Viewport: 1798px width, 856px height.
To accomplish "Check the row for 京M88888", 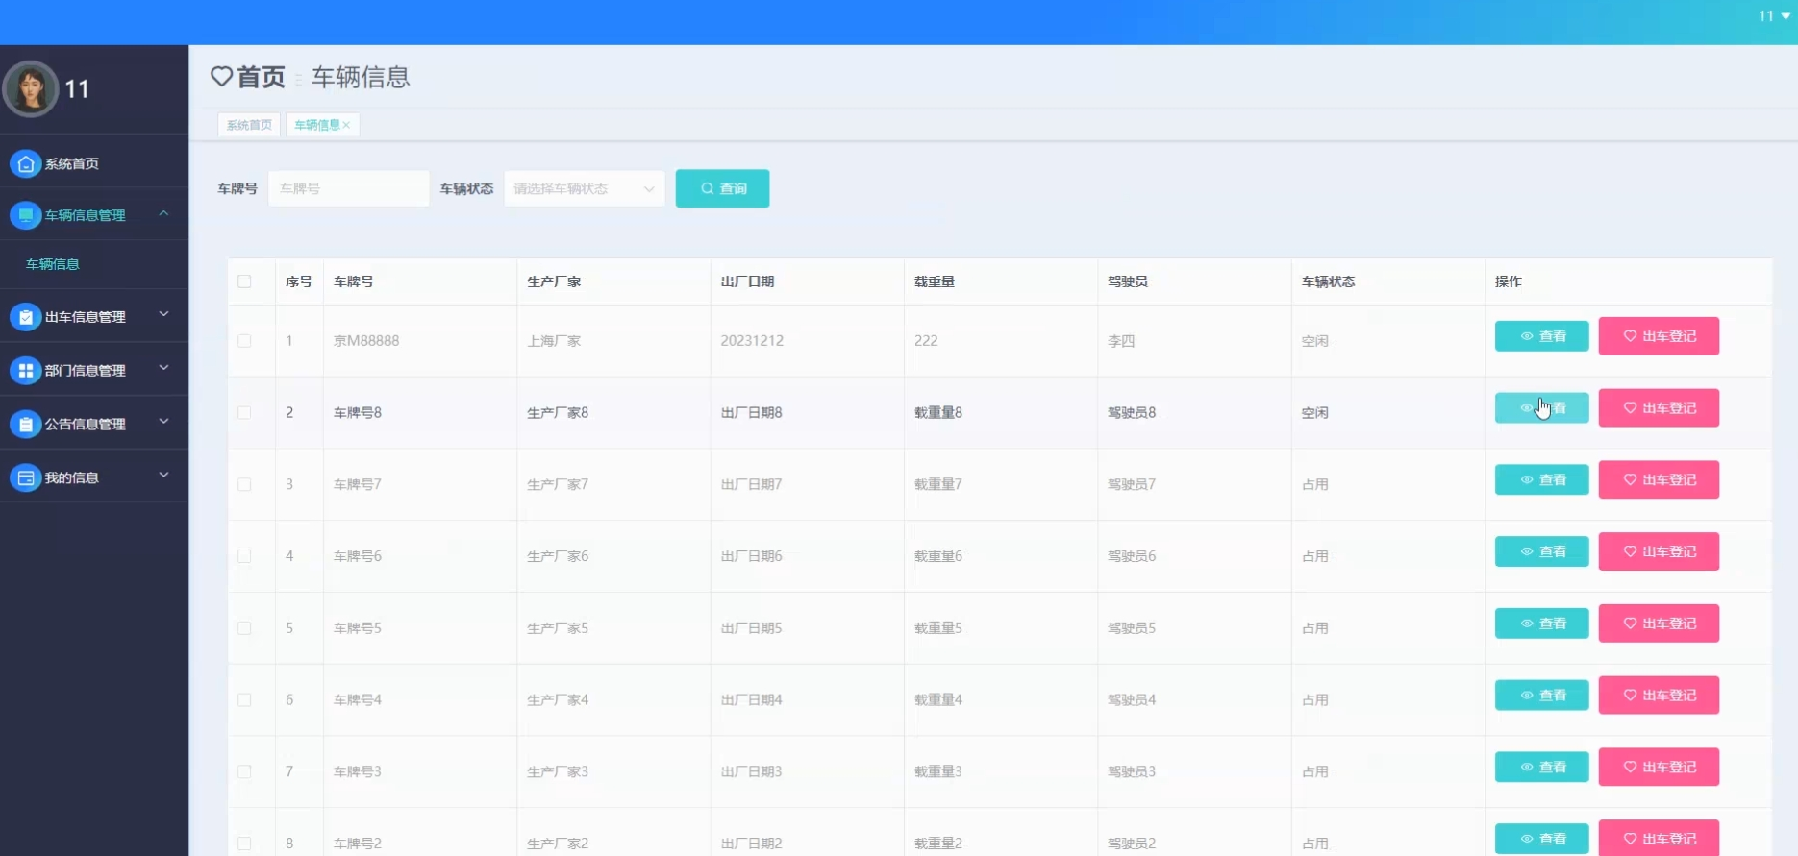I will pyautogui.click(x=244, y=341).
